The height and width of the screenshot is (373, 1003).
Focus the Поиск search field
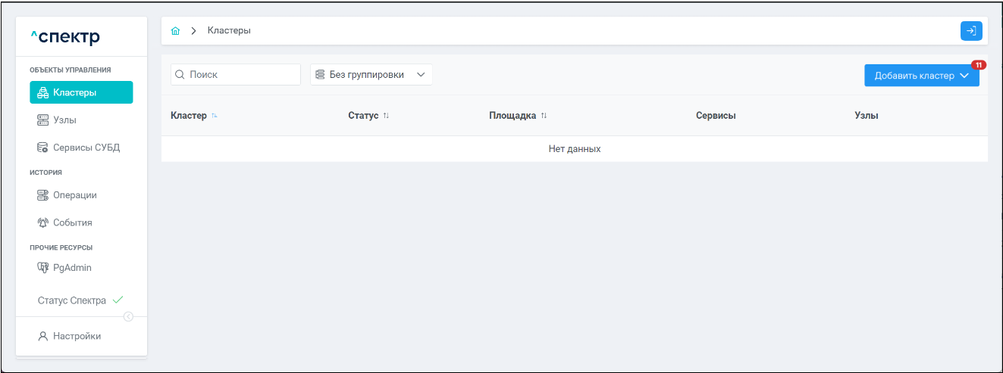point(236,75)
